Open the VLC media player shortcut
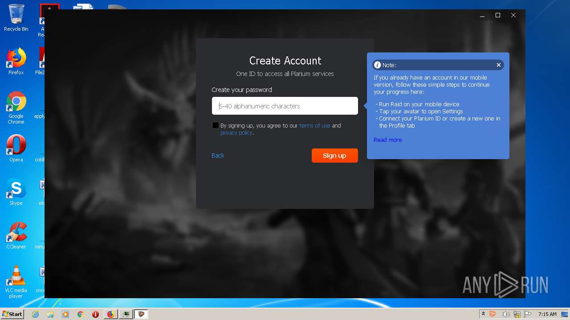570x320 pixels. pyautogui.click(x=16, y=282)
